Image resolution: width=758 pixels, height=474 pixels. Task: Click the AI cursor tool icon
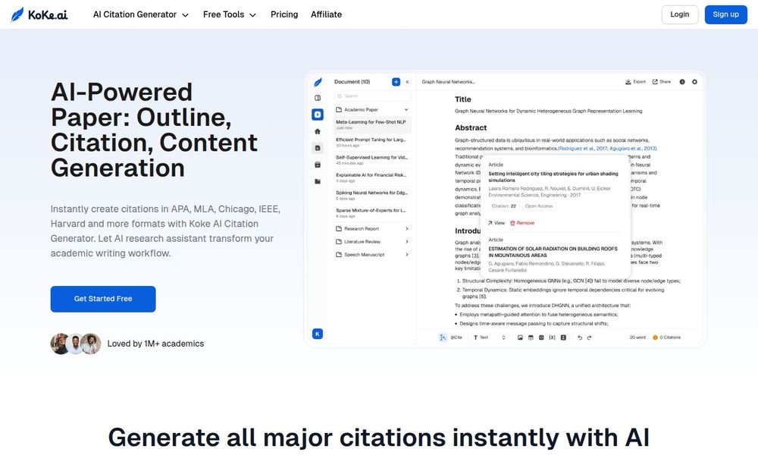(x=443, y=337)
